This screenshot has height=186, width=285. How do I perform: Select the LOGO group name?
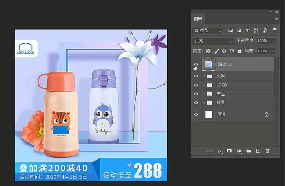222,85
